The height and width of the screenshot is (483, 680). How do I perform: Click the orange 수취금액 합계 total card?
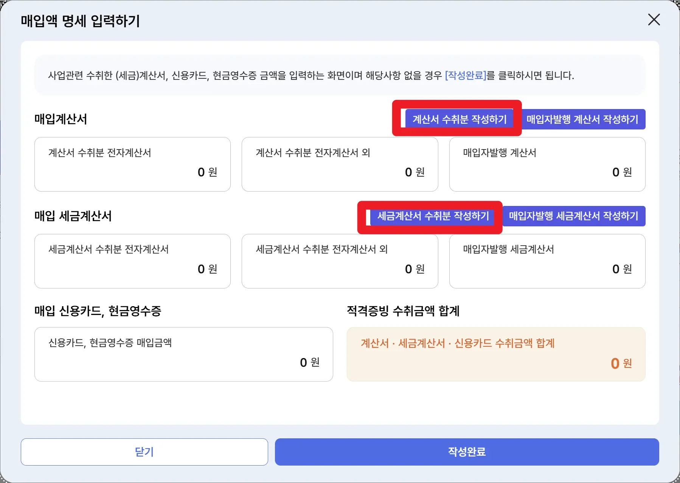click(x=496, y=354)
